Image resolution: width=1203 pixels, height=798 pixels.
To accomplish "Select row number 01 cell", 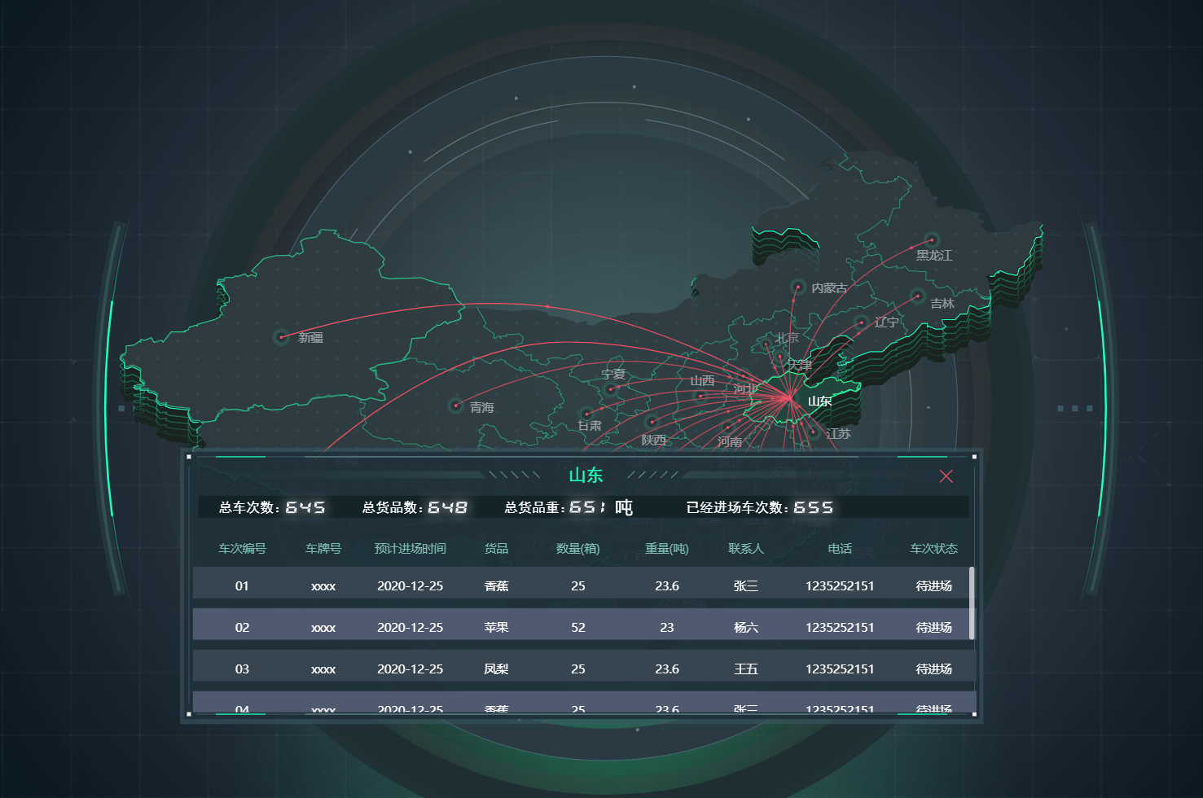I will pyautogui.click(x=242, y=585).
